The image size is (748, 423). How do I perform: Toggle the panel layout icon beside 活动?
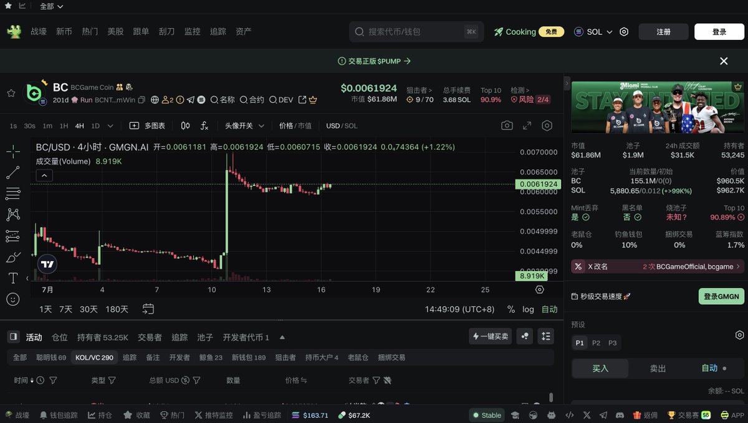13,337
